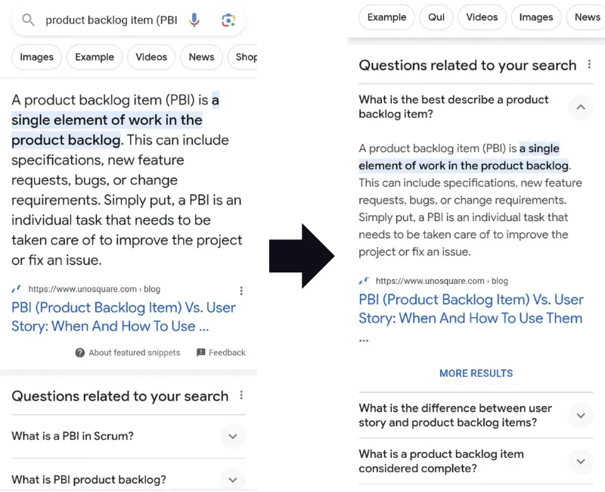This screenshot has width=605, height=492.
Task: Collapse "What is the best describe" question
Action: (x=580, y=107)
